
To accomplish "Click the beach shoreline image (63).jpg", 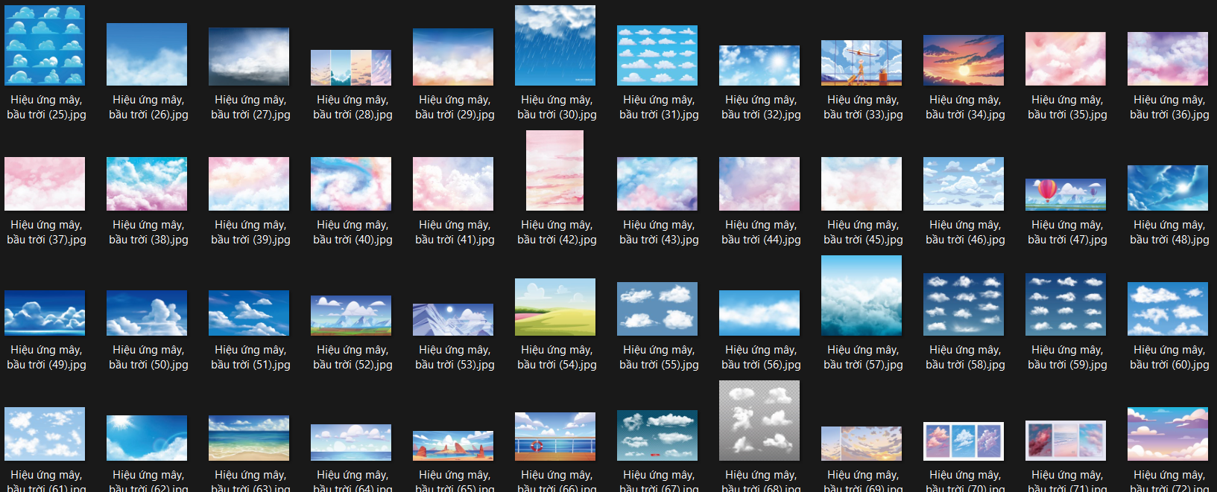I will (x=249, y=438).
